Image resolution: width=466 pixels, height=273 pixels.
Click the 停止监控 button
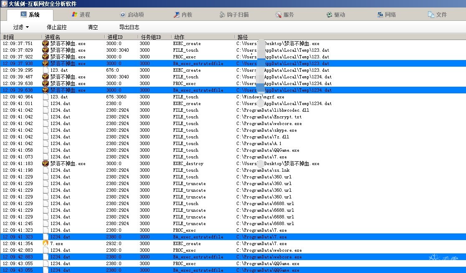(56, 28)
